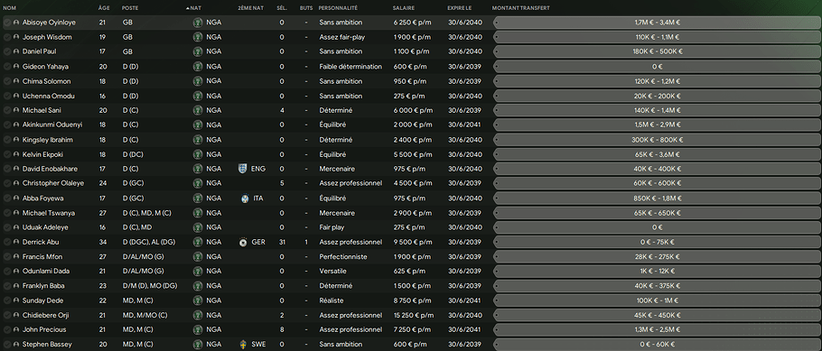Select David Enobakhare with his row checkmark

[x=7, y=169]
